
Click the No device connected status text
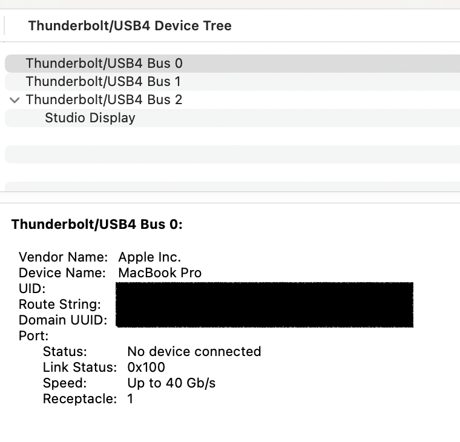pyautogui.click(x=194, y=352)
